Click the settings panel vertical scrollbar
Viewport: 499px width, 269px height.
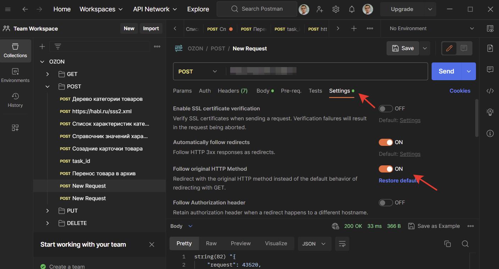(477, 118)
